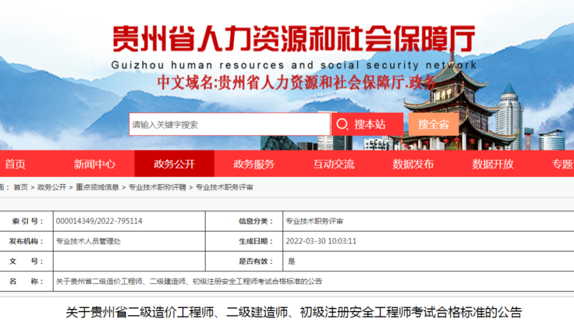Screen dimensions: 574x326
Task: Click the 首页 breadcrumb link
Action: [21, 187]
